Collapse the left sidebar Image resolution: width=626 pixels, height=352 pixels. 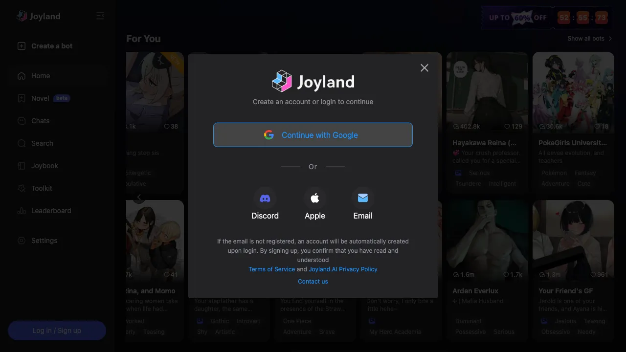coord(100,16)
